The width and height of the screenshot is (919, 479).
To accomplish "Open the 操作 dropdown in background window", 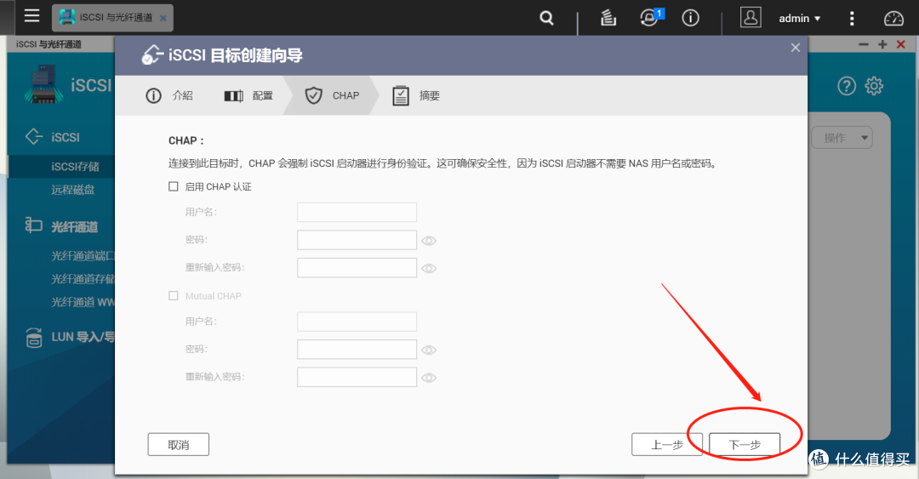I will 842,138.
